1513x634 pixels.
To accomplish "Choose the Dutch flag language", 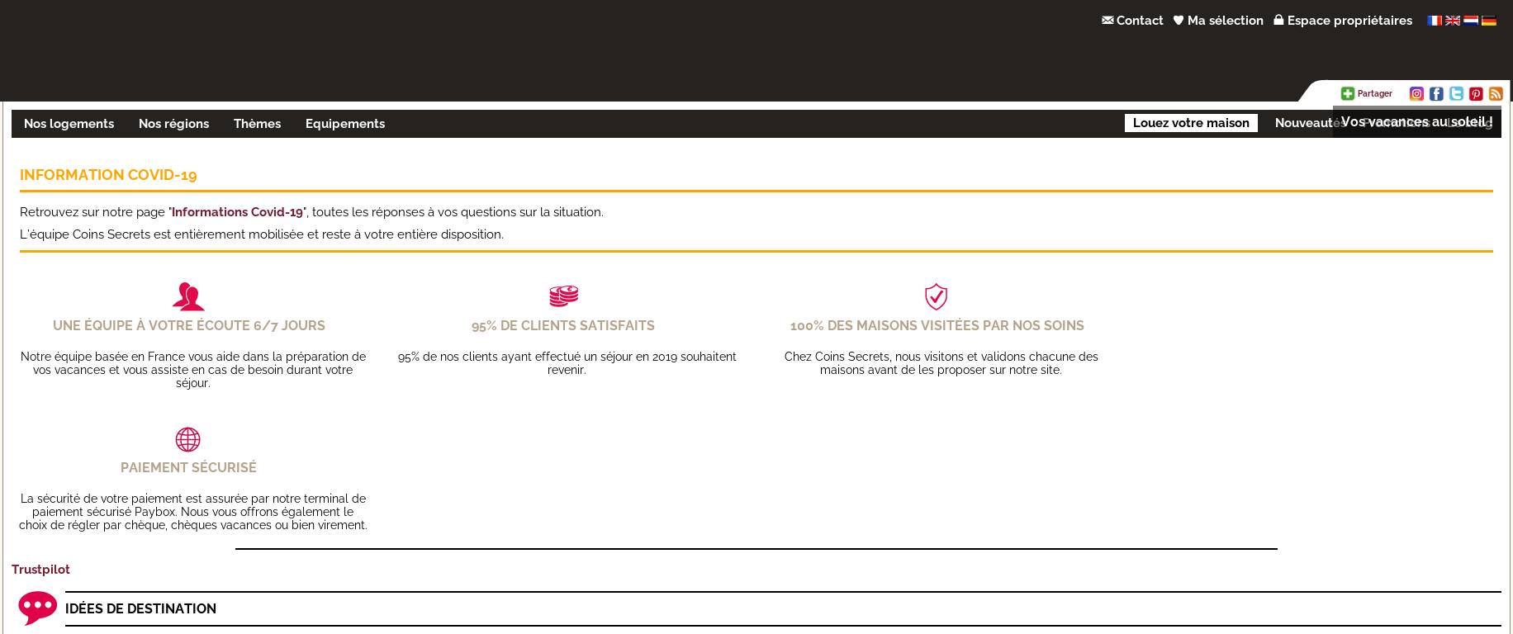I will coord(1471,21).
